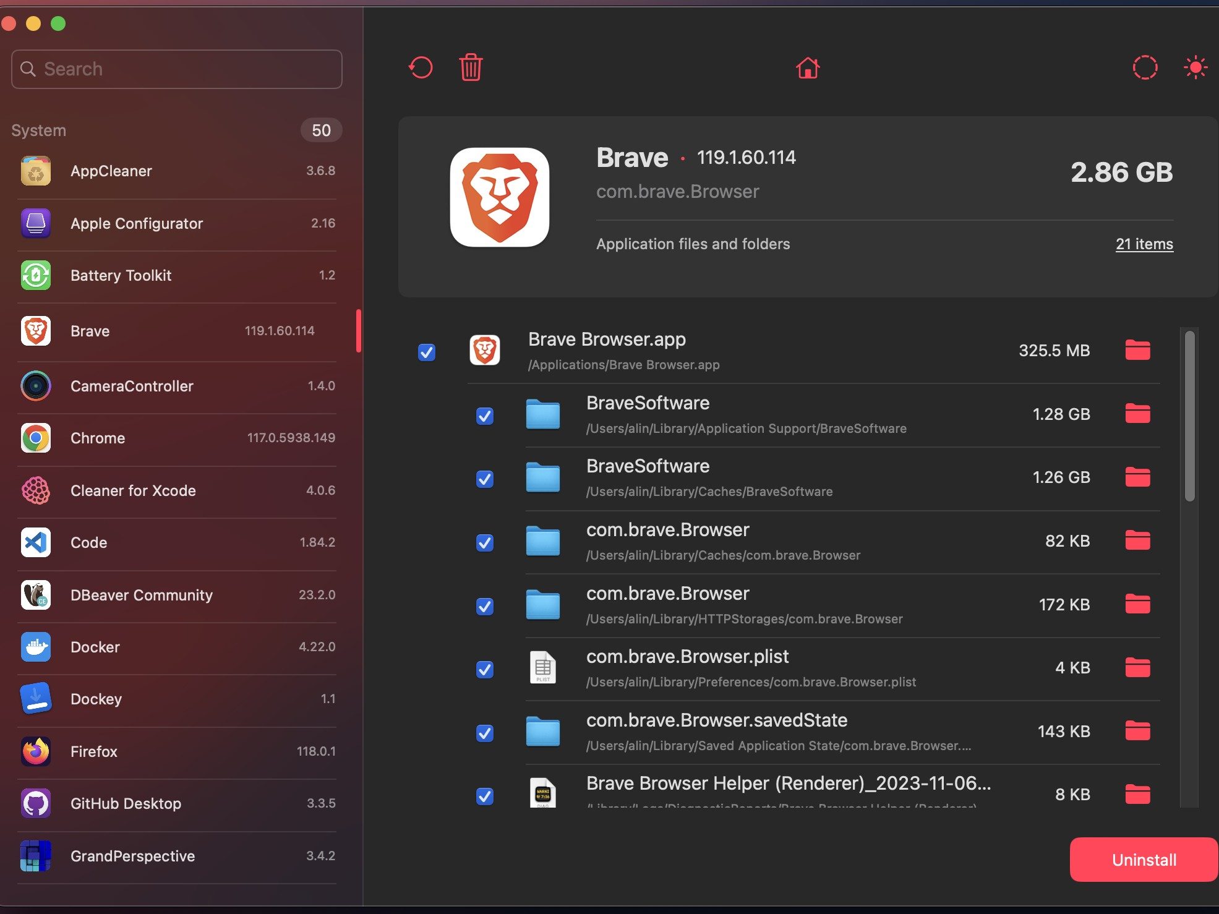The width and height of the screenshot is (1219, 914).
Task: Click the 143 KB size value
Action: pyautogui.click(x=1064, y=731)
